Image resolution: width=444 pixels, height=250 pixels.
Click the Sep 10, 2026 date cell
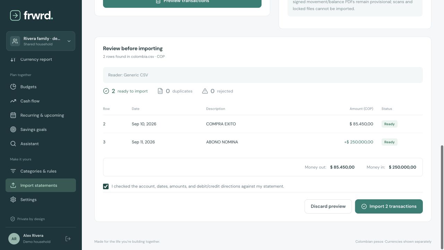(x=144, y=124)
